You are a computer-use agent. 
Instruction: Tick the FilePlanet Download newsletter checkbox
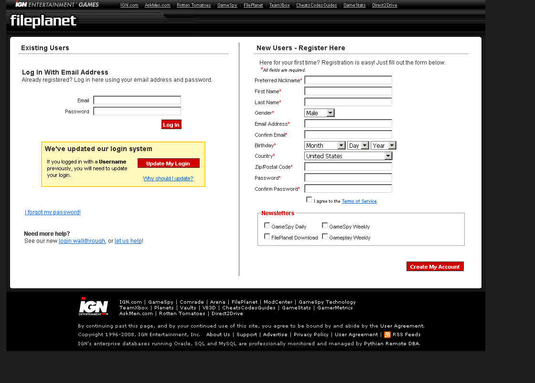(267, 236)
